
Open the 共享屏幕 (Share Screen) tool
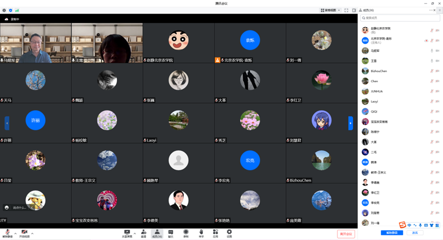click(x=127, y=233)
